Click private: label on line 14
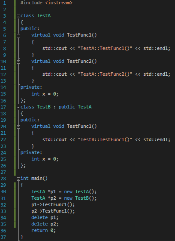 point(31,87)
